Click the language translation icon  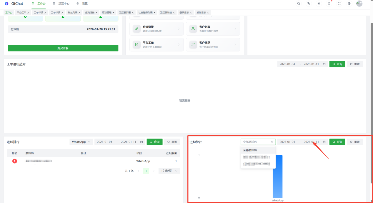[309, 4]
